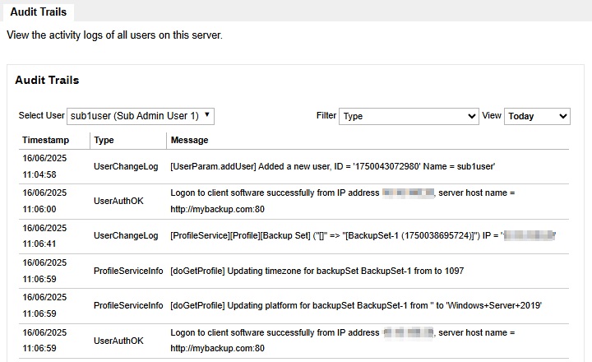The height and width of the screenshot is (362, 592).
Task: Open the Select User dropdown
Action: tap(141, 116)
